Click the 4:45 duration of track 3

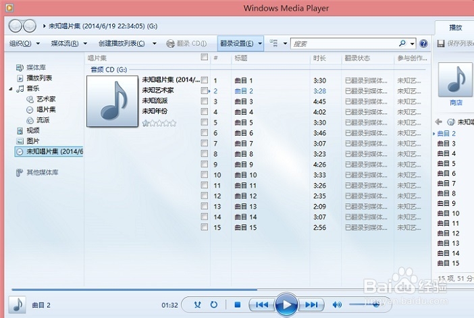pyautogui.click(x=319, y=101)
